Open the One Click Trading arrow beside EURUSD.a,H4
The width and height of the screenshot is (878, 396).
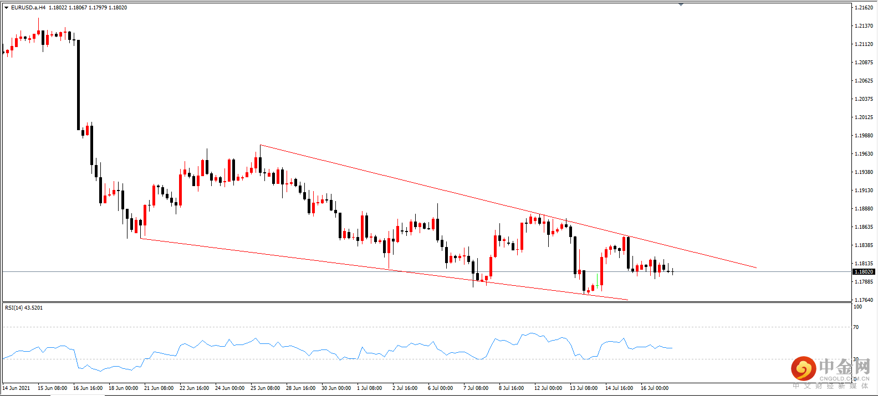click(x=6, y=8)
